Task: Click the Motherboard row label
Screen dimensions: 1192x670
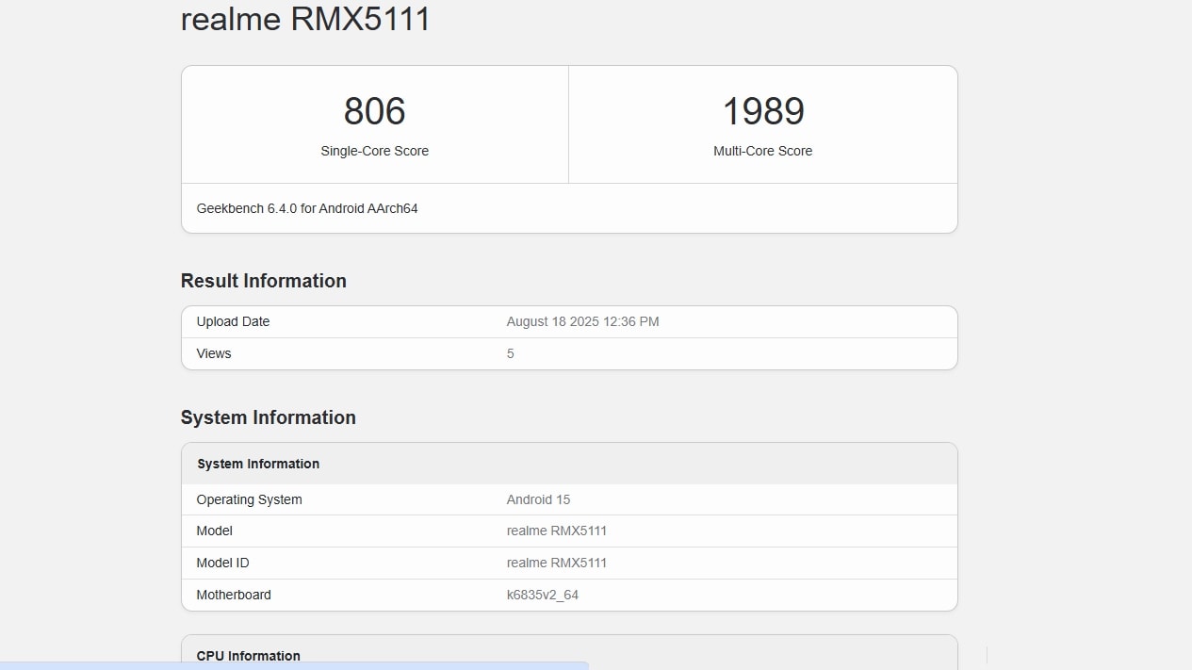Action: [234, 595]
